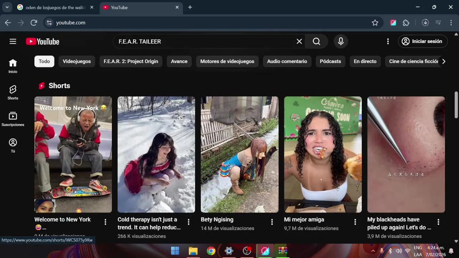Play the Mi mejor amiga short thumbnail
459x258 pixels.
pyautogui.click(x=323, y=154)
